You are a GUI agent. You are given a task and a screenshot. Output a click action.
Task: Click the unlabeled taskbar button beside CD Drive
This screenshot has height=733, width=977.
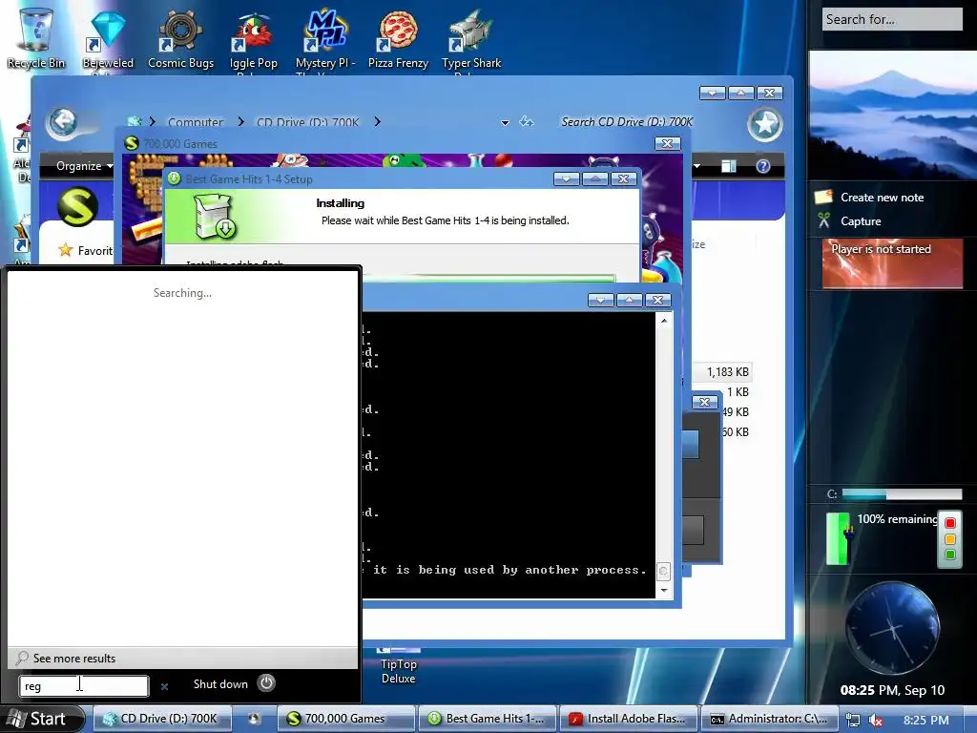pyautogui.click(x=254, y=719)
